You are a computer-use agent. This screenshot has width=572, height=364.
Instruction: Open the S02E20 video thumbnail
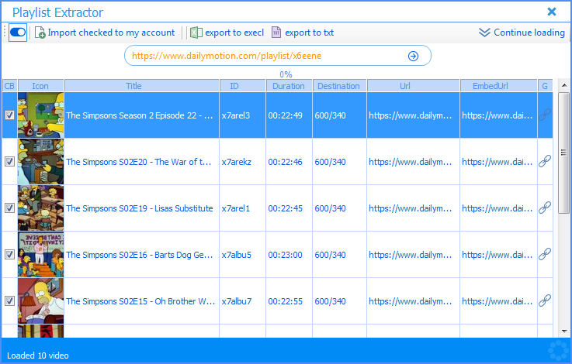(x=40, y=162)
